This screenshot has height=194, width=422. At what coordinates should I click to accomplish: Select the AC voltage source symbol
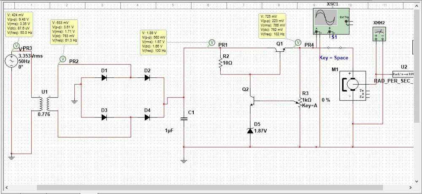(x=12, y=61)
